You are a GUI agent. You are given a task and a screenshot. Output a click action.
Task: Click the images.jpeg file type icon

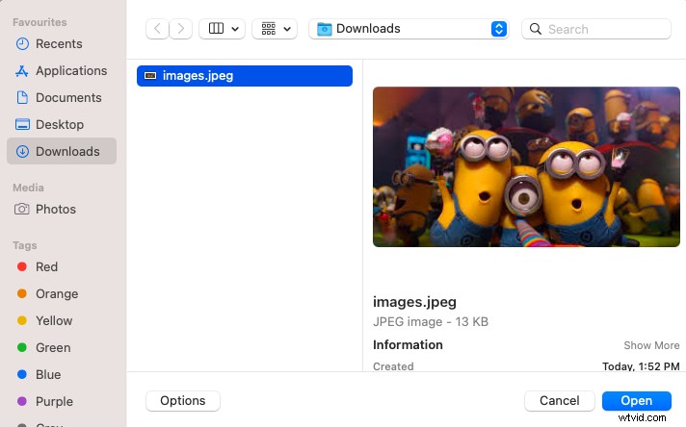[150, 76]
